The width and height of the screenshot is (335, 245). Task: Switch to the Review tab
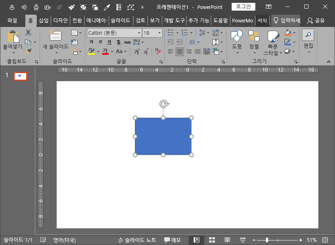click(141, 21)
